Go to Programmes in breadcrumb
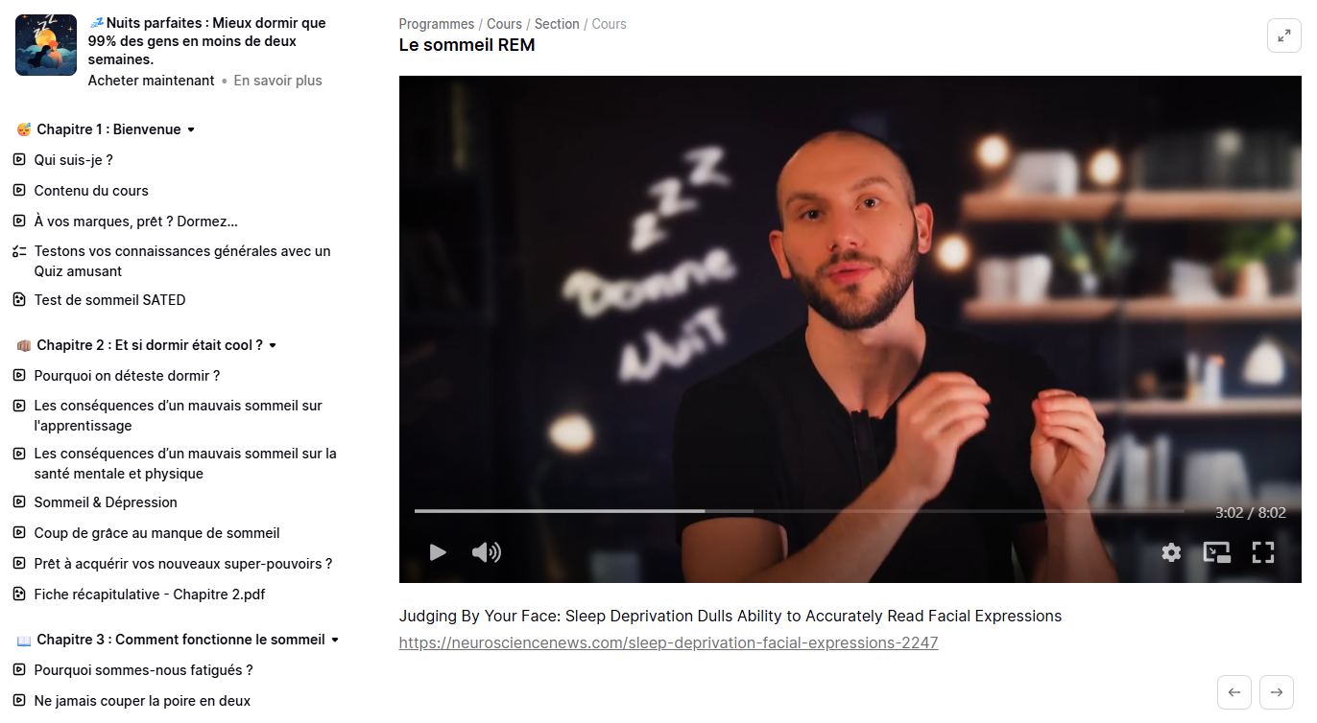Viewport: 1317px width, 723px height. (x=437, y=24)
